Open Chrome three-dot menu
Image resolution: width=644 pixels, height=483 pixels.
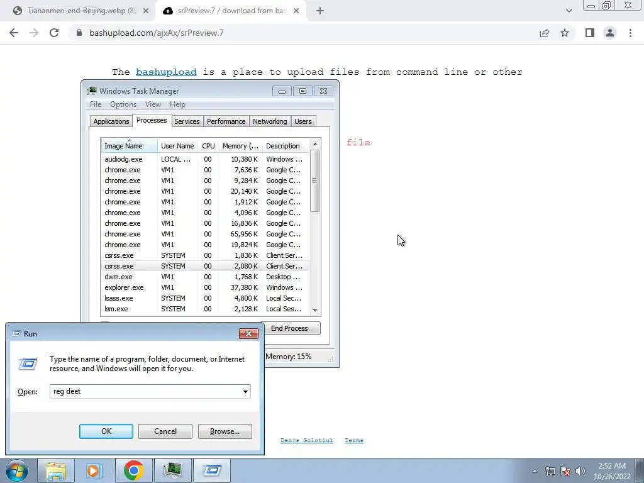coord(630,33)
